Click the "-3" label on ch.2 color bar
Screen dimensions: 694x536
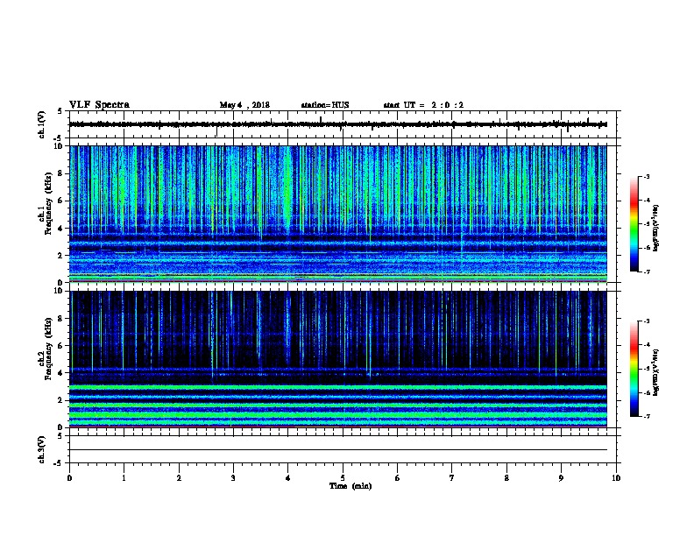(646, 321)
